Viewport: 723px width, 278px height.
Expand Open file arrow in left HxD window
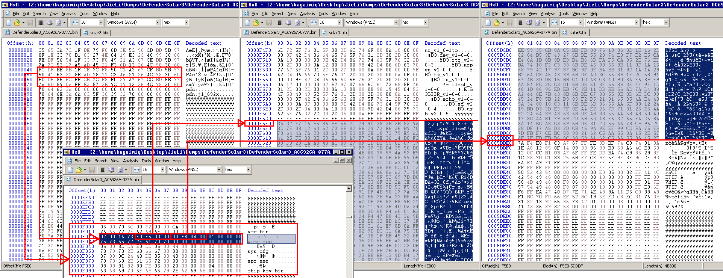click(x=23, y=23)
